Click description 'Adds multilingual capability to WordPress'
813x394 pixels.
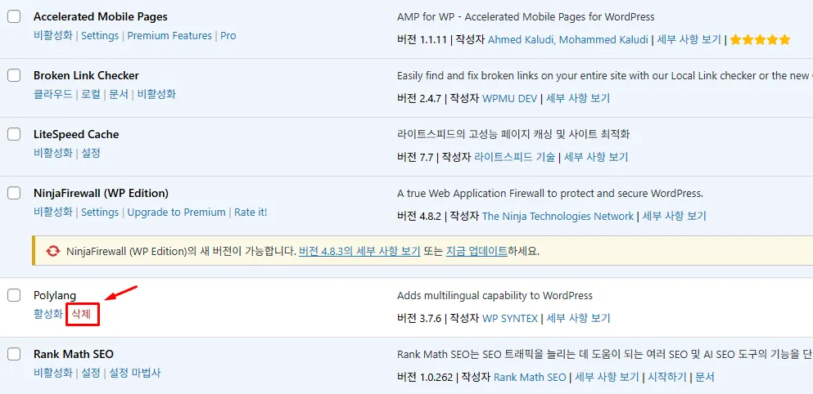click(x=495, y=296)
